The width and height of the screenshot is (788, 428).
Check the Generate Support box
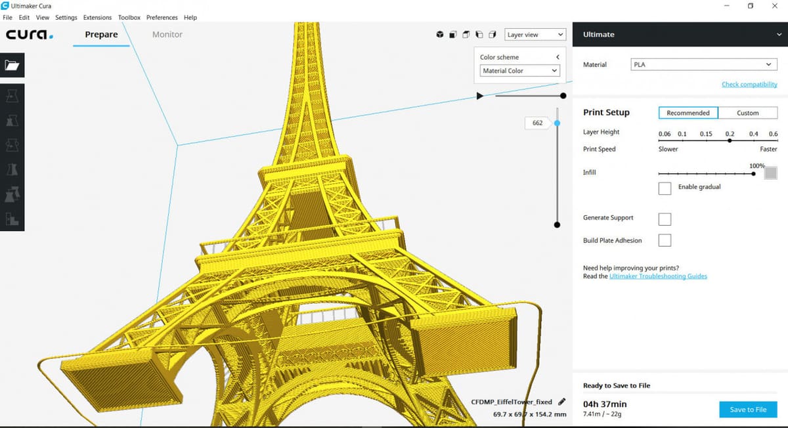[x=665, y=219]
